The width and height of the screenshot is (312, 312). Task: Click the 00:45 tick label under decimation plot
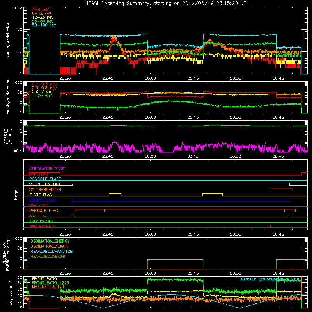point(278,273)
